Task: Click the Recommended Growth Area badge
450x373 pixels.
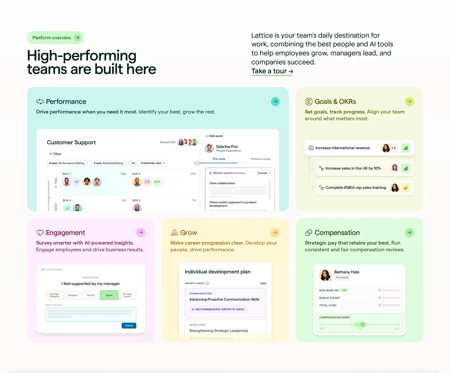Action: [218, 309]
